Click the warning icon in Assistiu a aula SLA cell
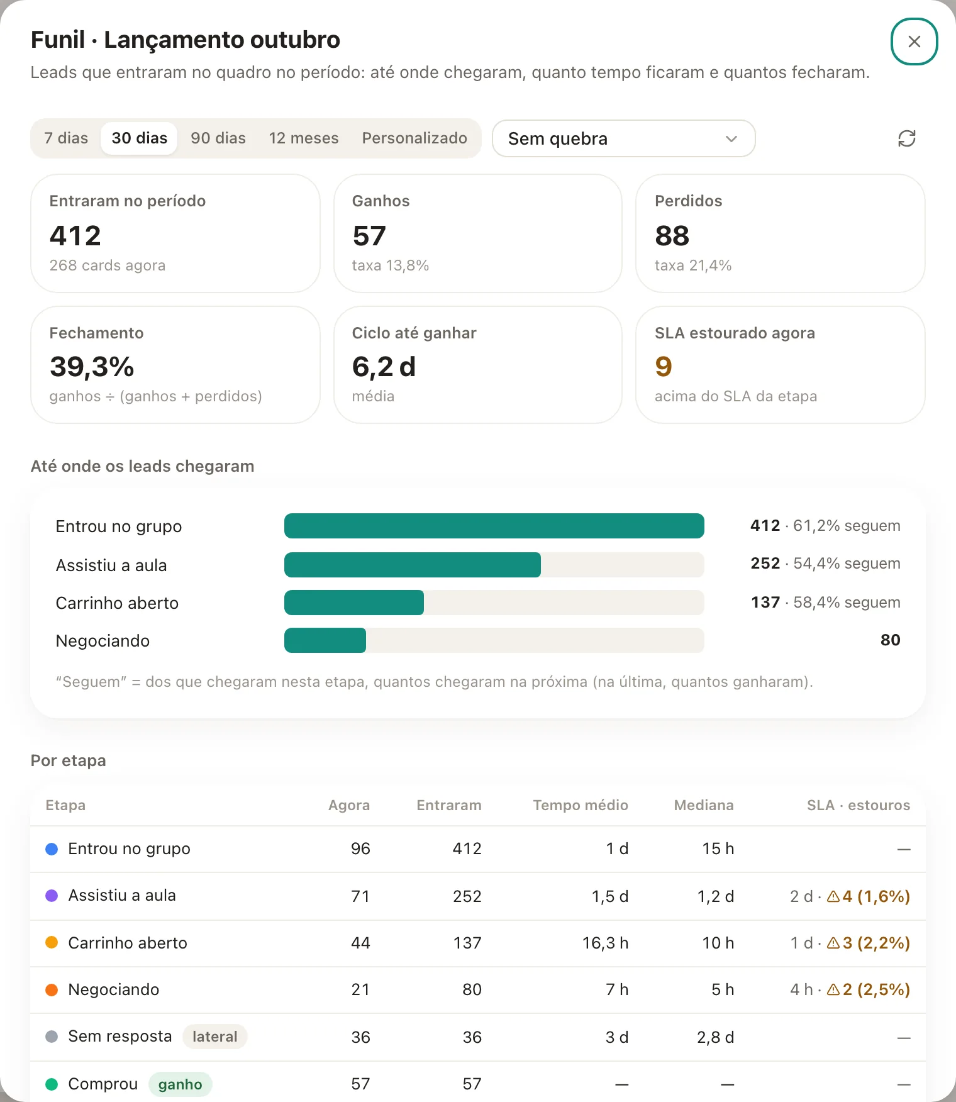Screen dimensions: 956x1102 click(833, 896)
